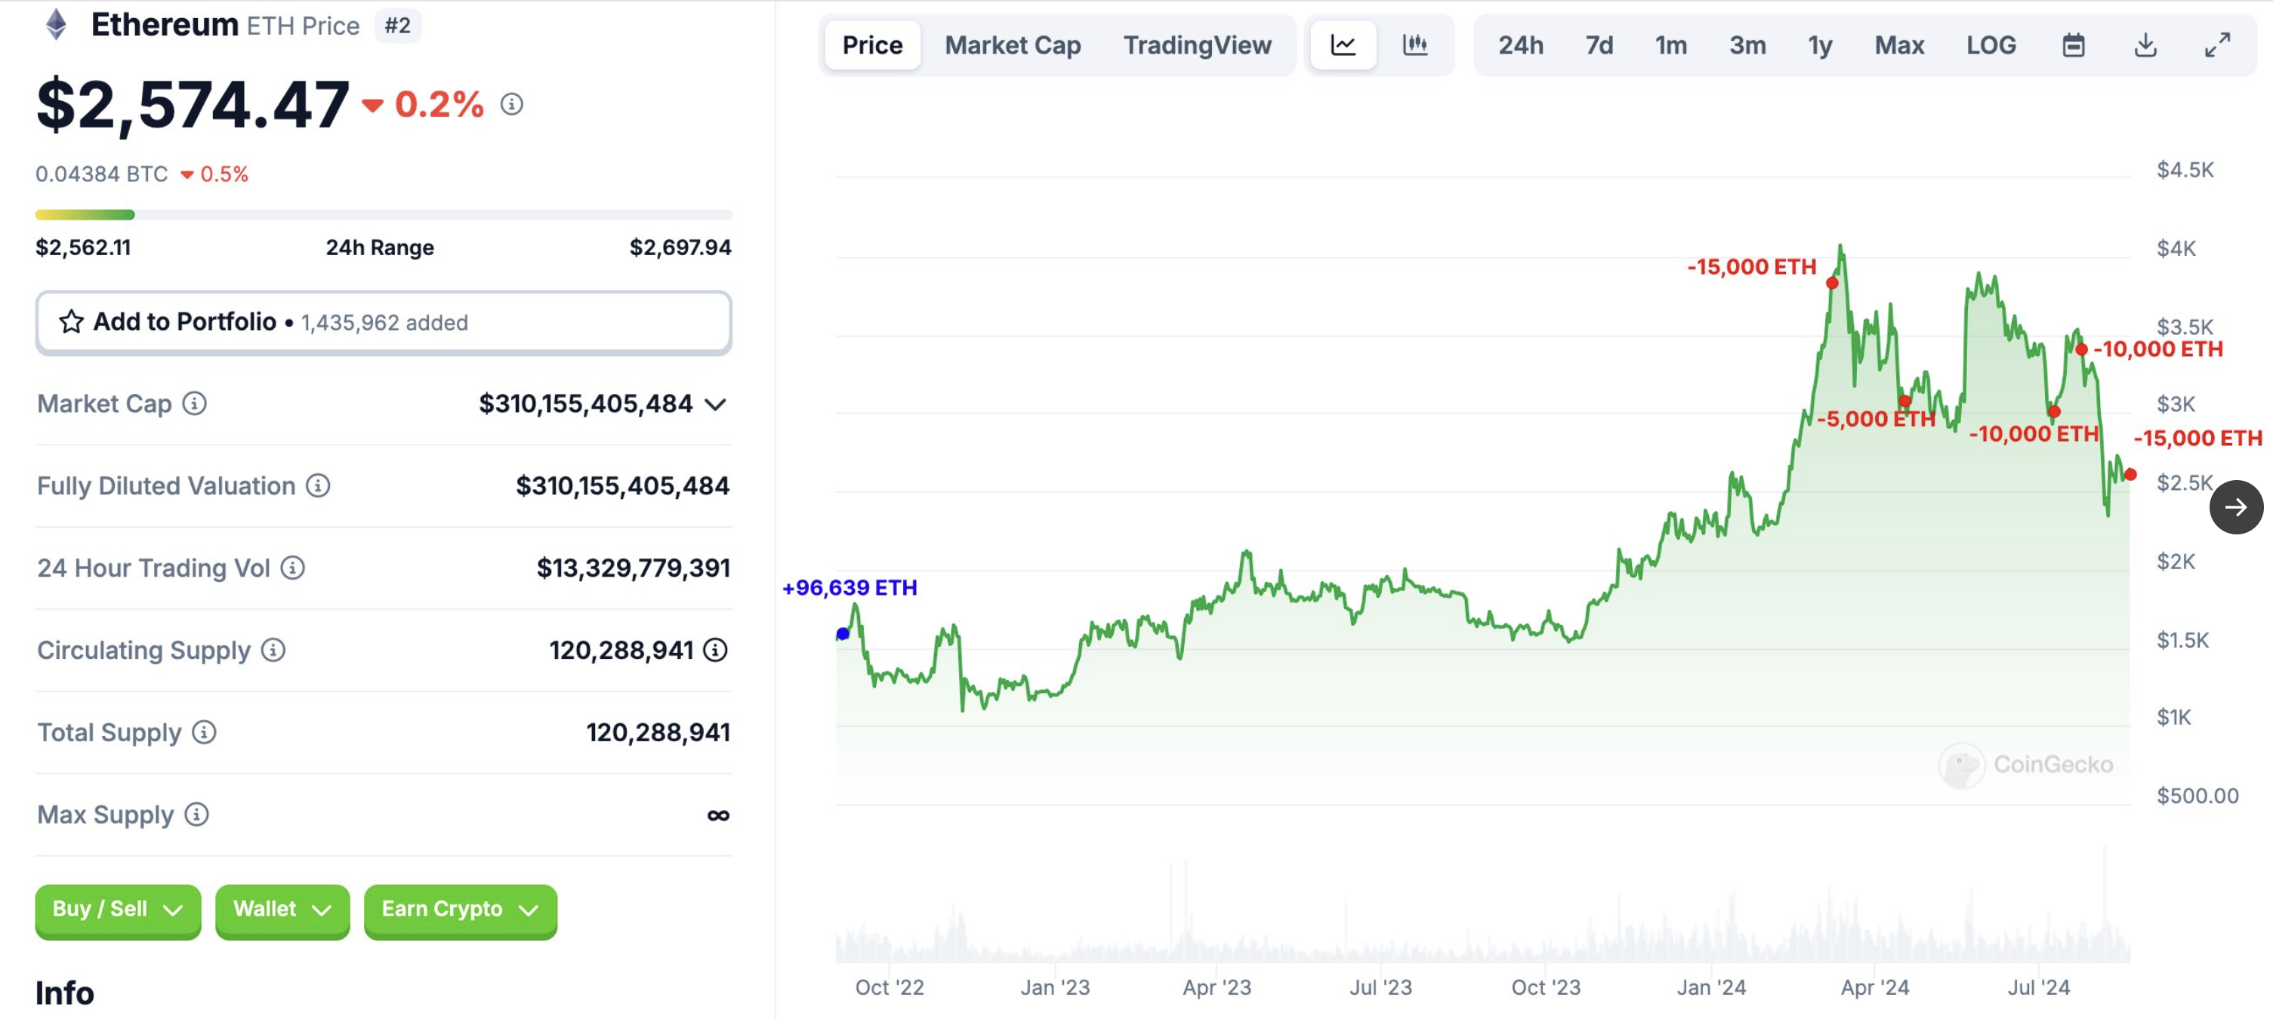The image size is (2273, 1019).
Task: Switch to TradingView chart mode
Action: pyautogui.click(x=1196, y=45)
